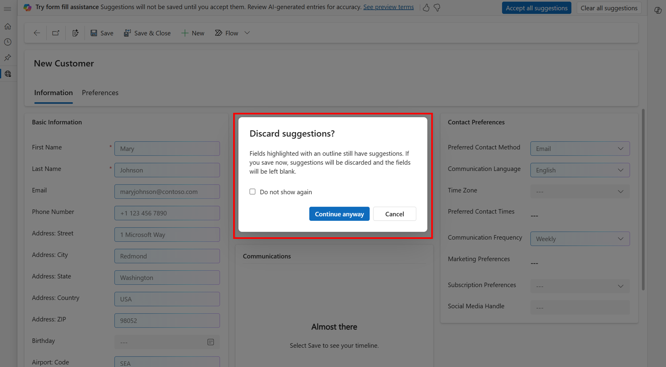Image resolution: width=666 pixels, height=367 pixels.
Task: Open the See preview terms link
Action: 388,7
